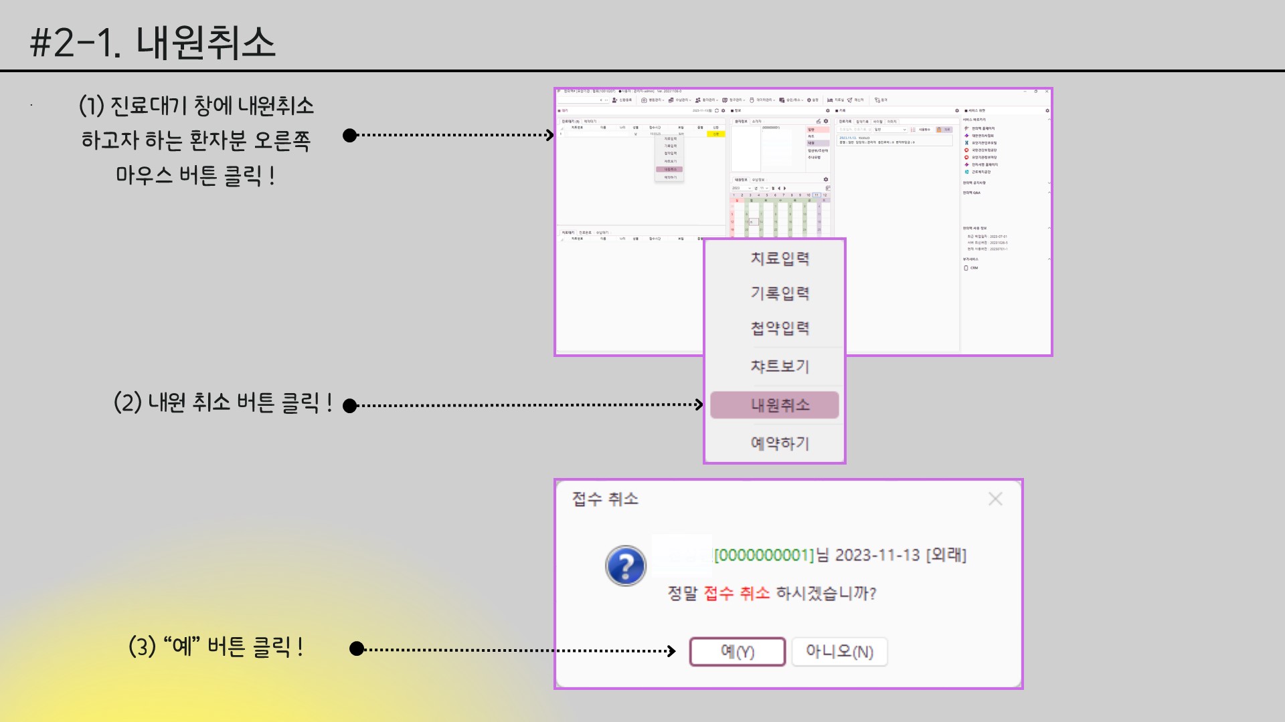This screenshot has height=722, width=1285.
Task: Click the 신환등록 new patient icon
Action: (615, 100)
